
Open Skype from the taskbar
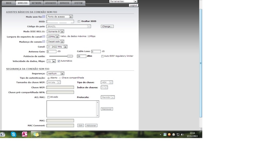(x=13, y=134)
